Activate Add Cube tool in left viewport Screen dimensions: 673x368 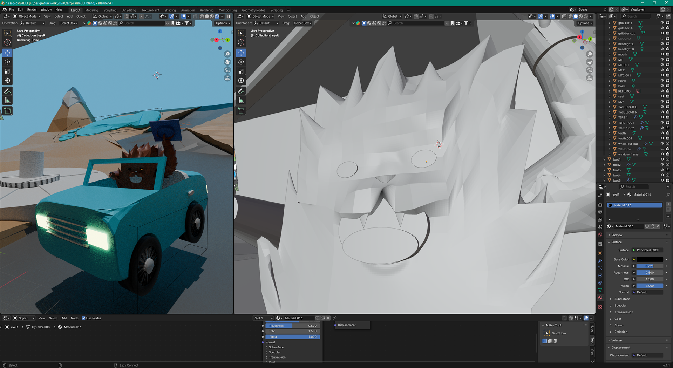(x=7, y=111)
